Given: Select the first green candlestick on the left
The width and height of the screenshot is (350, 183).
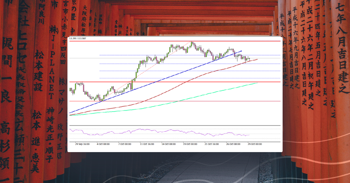Looking at the screenshot, I should click(71, 90).
